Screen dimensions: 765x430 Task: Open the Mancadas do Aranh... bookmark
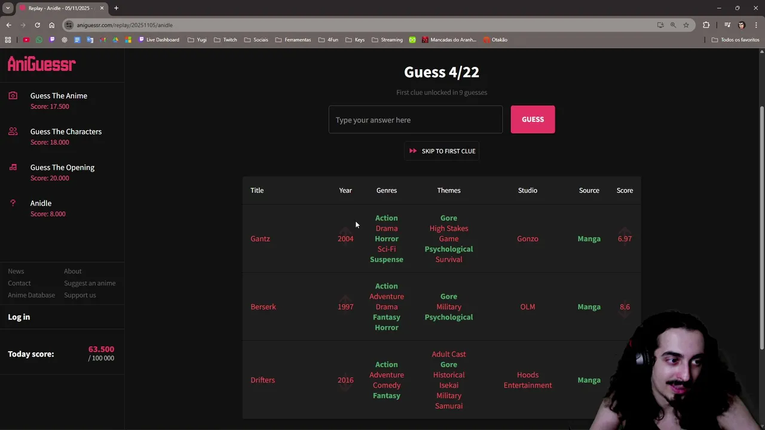pyautogui.click(x=449, y=40)
